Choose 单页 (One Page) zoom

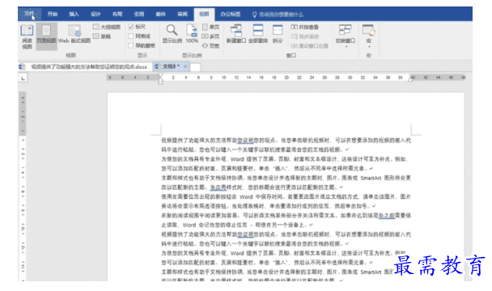pos(211,27)
